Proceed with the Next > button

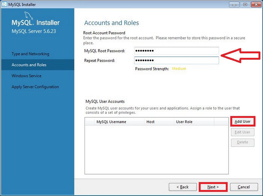[x=213, y=187]
